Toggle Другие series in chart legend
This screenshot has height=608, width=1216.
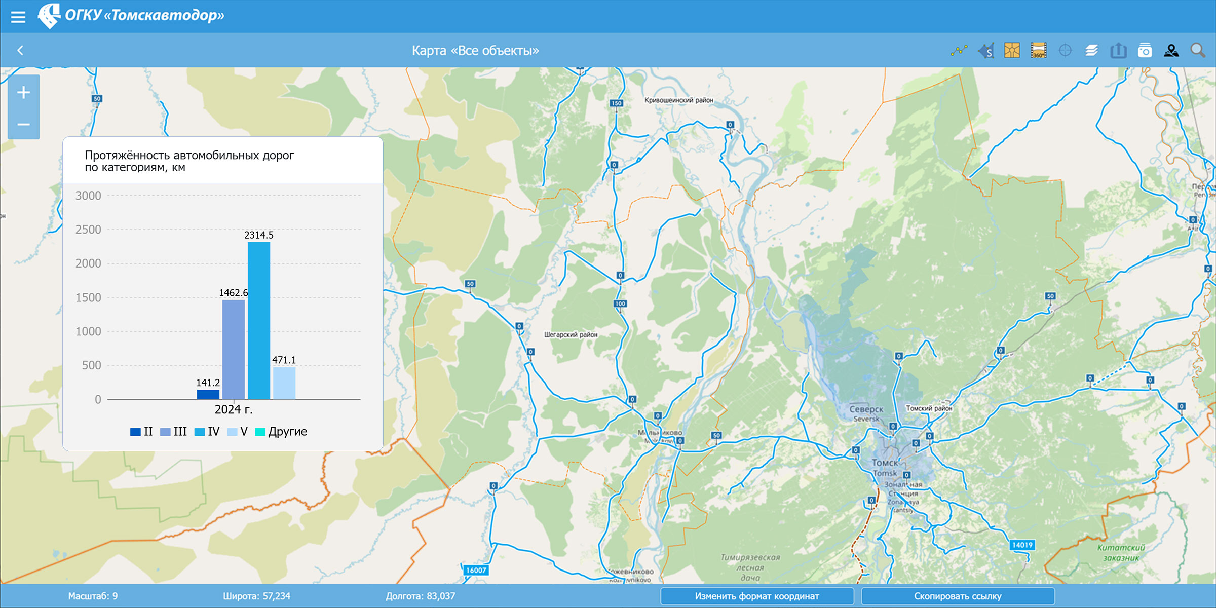(281, 432)
